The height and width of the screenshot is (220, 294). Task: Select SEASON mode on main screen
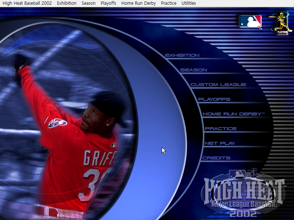[x=194, y=70]
